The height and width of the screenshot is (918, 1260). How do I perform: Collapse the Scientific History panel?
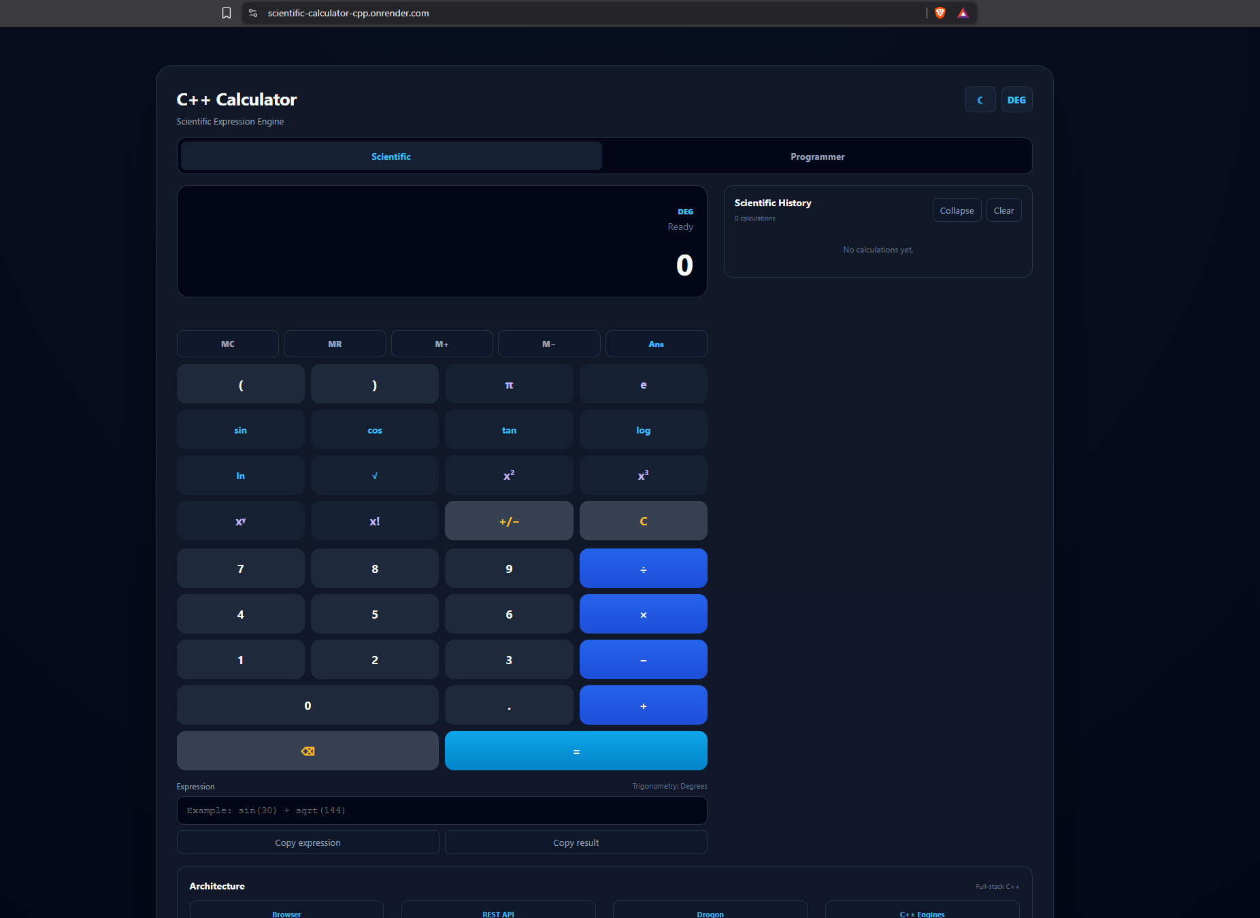[x=957, y=210]
